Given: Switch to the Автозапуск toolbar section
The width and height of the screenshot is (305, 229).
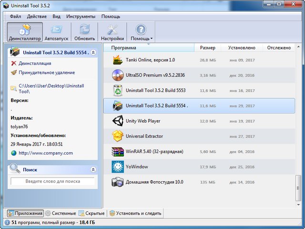Looking at the screenshot, I should [56, 32].
